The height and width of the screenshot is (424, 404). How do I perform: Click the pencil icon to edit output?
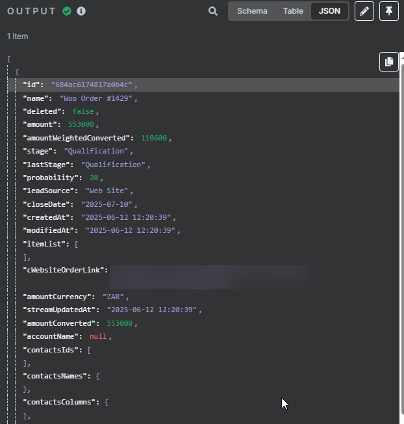(x=364, y=11)
